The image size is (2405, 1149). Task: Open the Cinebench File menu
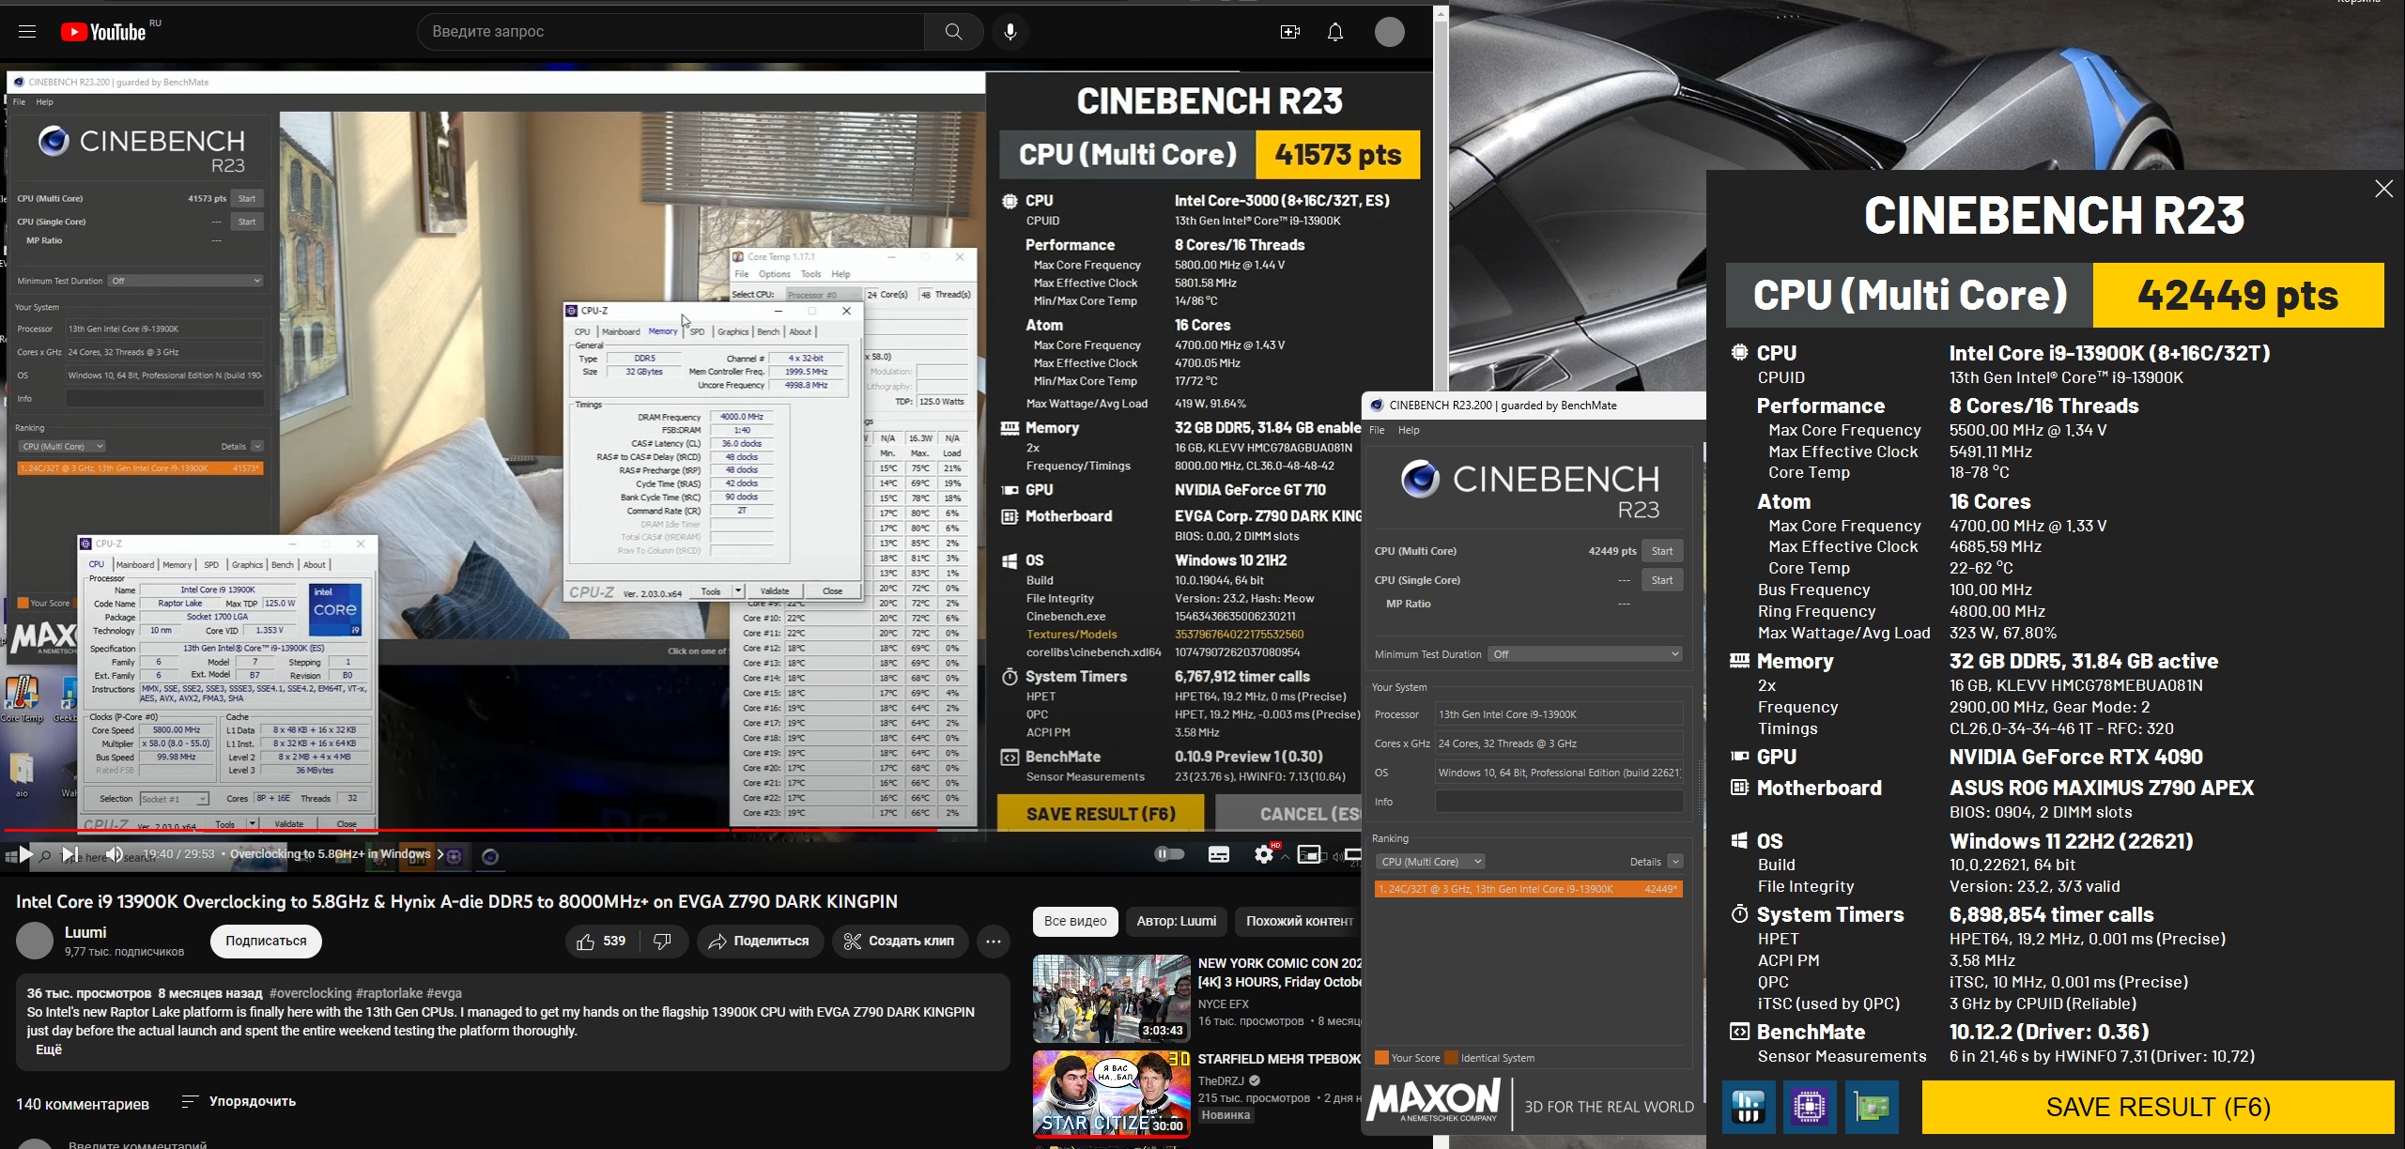tap(1377, 430)
